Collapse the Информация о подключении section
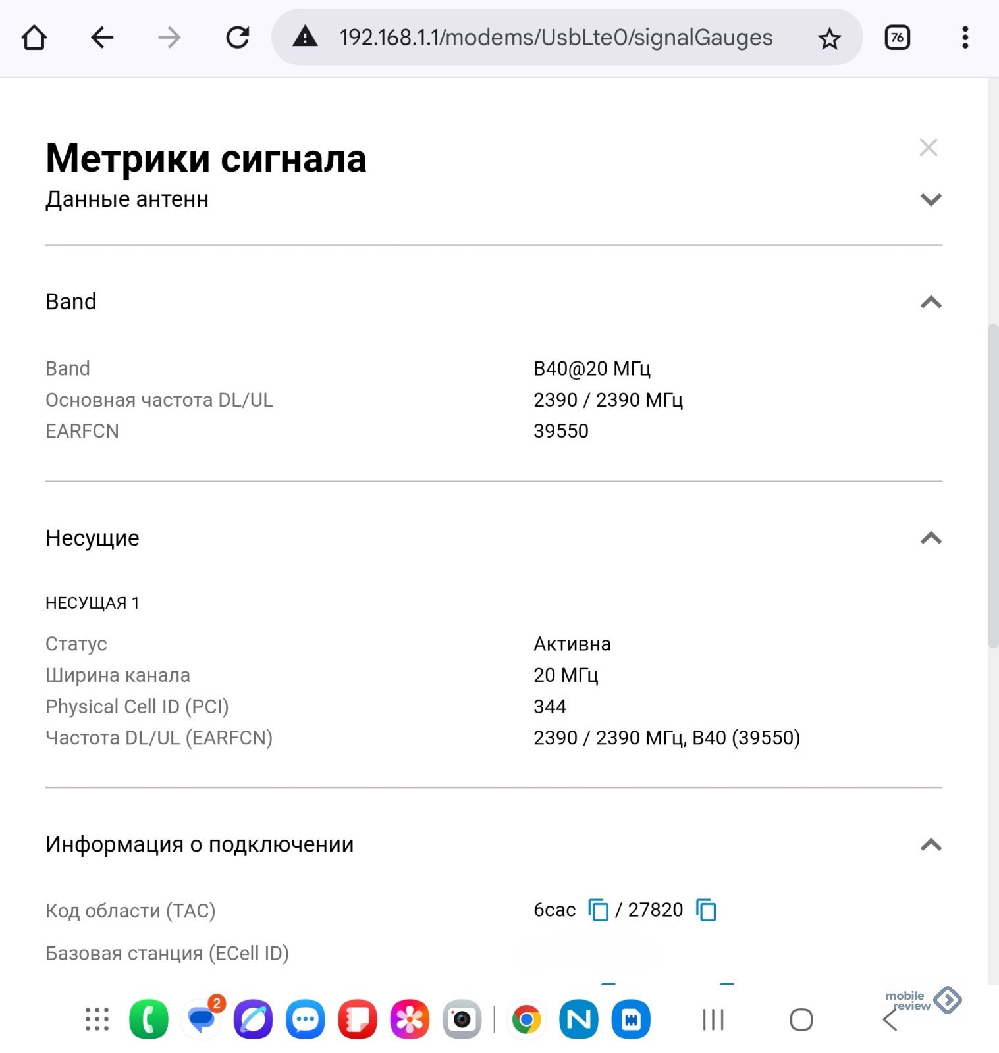 click(931, 844)
